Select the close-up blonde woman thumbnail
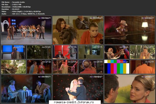Viewport: 156px width, 104px height. click(130, 89)
